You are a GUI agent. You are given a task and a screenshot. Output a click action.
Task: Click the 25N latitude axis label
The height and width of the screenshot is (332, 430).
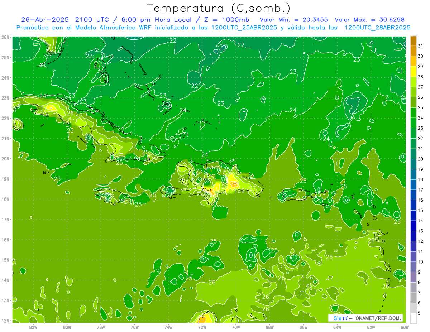pyautogui.click(x=5, y=57)
